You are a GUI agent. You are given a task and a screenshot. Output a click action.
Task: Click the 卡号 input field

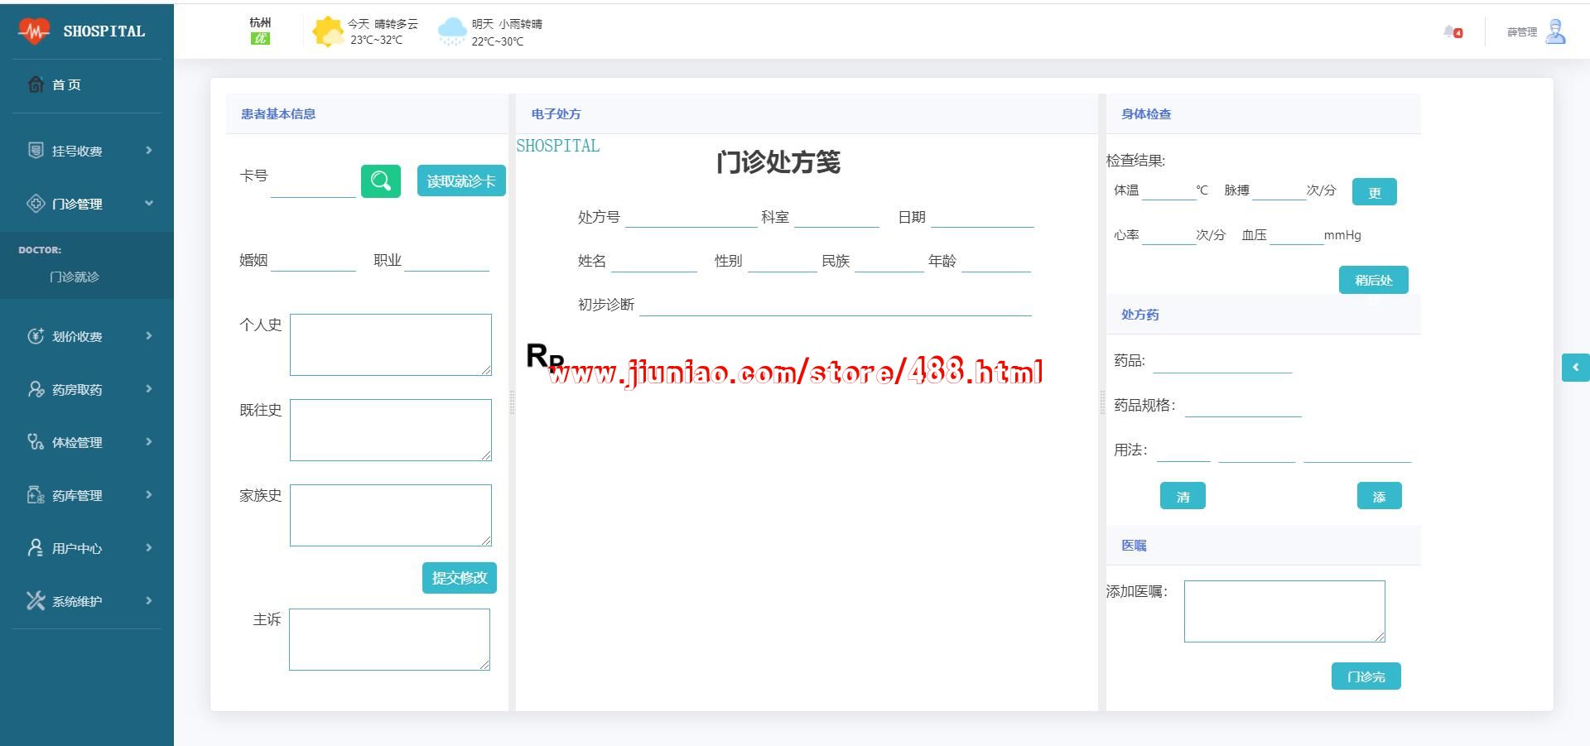pos(312,184)
